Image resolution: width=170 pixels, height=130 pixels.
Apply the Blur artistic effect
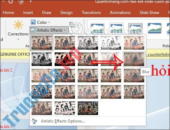[134, 59]
